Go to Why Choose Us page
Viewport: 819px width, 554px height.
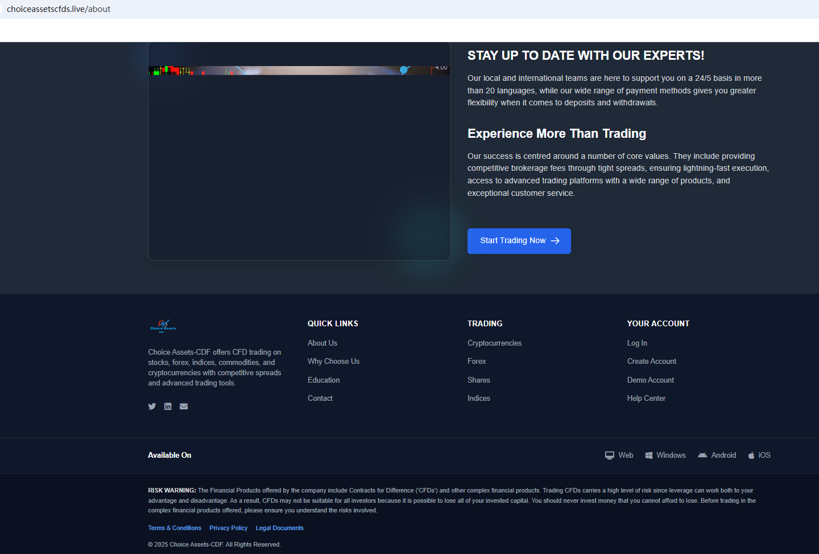coord(333,362)
